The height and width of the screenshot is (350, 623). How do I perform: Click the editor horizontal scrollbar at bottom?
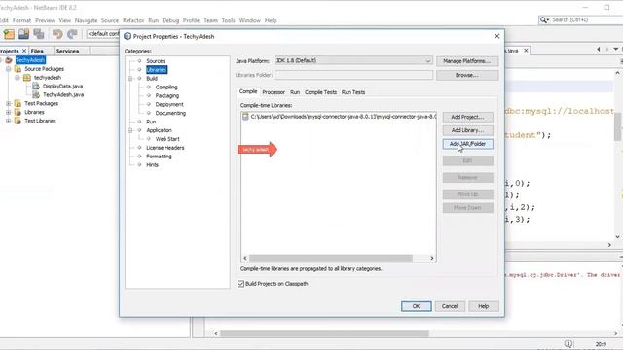324,333
